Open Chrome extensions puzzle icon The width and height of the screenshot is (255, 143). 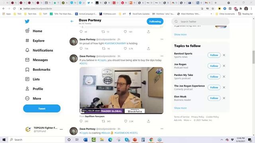pos(241,8)
